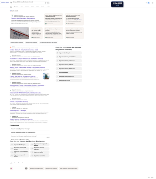Click magnifier icon of sidebar 'Binghamton University mailroom'
Image resolution: width=156 pixels, height=179 pixels.
coord(57,65)
